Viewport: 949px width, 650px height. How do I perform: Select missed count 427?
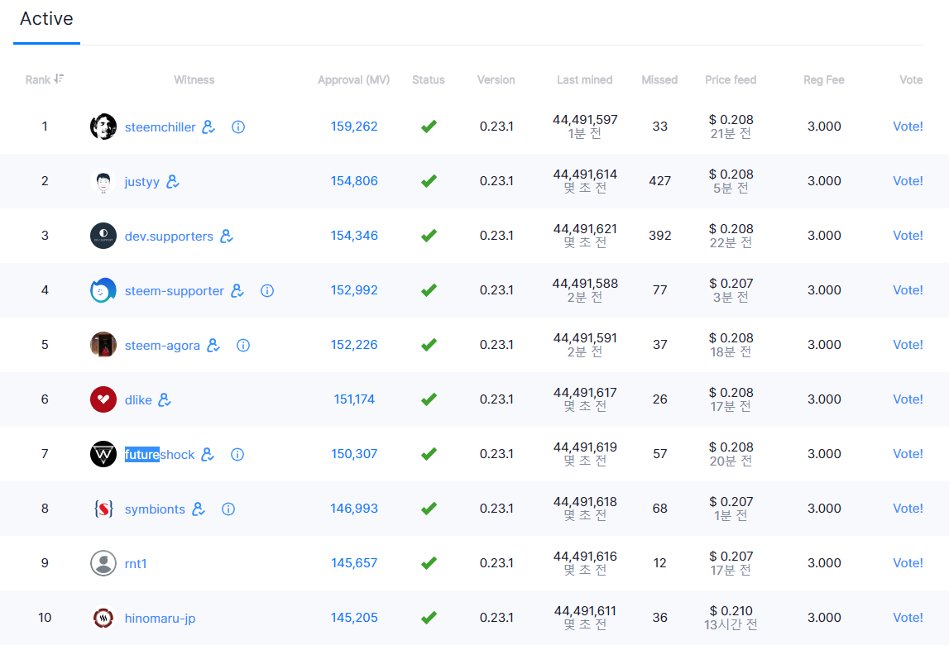coord(659,181)
